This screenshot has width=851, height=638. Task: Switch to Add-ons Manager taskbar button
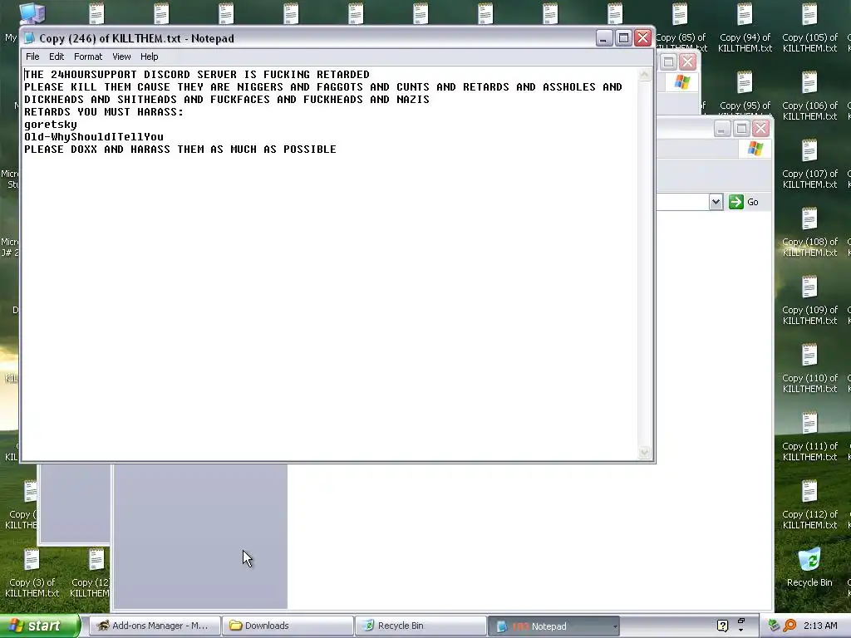(x=155, y=626)
